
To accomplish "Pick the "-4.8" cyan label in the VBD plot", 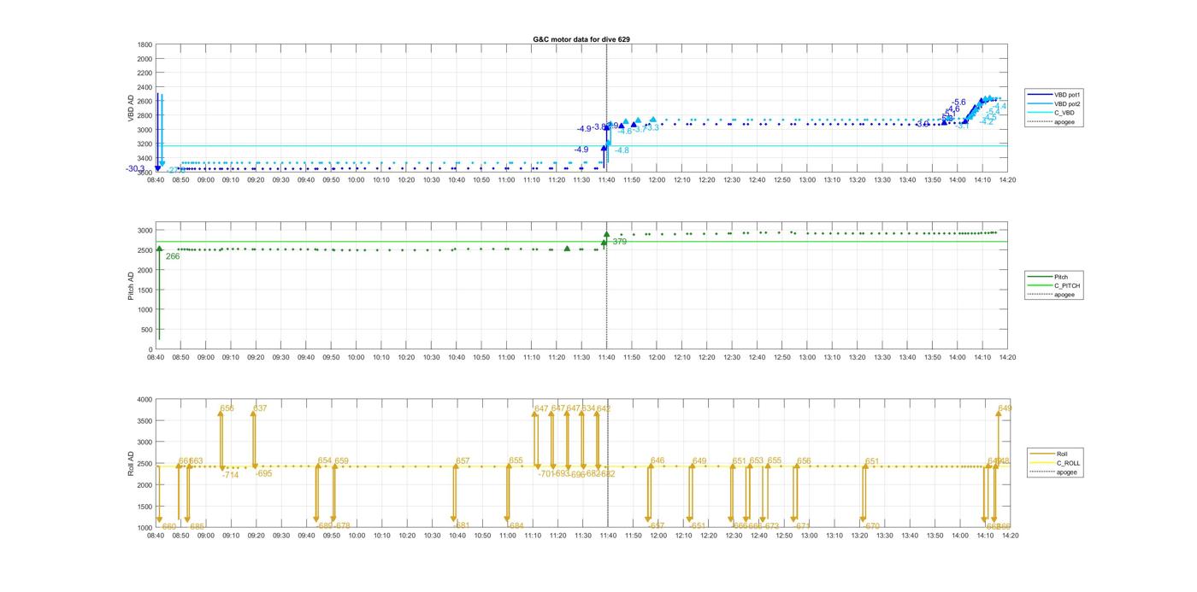I will (622, 150).
